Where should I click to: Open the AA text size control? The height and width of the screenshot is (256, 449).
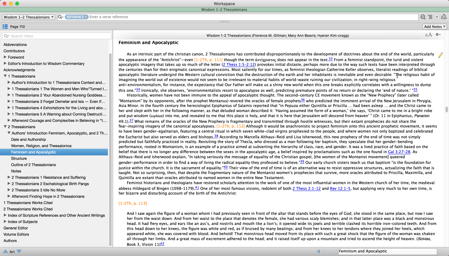428,35
